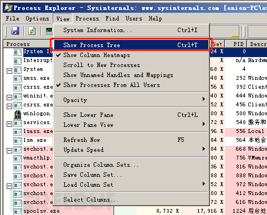Open the Process menu
The height and width of the screenshot is (215, 267).
(87, 18)
